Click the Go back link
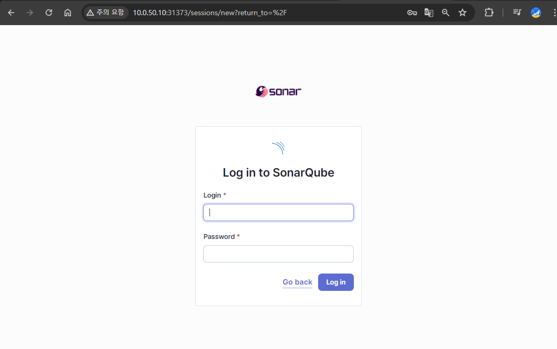The image size is (557, 349). (x=297, y=282)
